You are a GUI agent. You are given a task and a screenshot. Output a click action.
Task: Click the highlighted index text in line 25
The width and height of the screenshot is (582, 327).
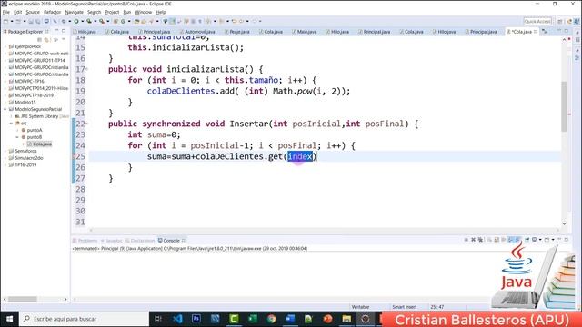pos(300,156)
